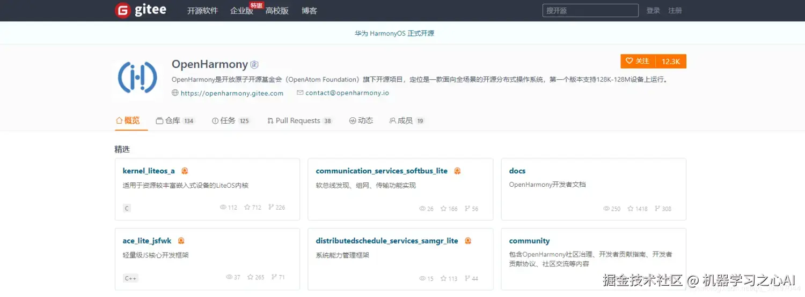The image size is (805, 297).
Task: Click the verified badge beside OpenHarmony title
Action: [x=254, y=65]
